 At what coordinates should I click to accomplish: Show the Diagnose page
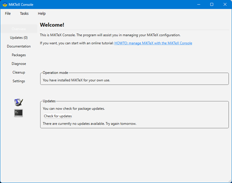(19, 64)
